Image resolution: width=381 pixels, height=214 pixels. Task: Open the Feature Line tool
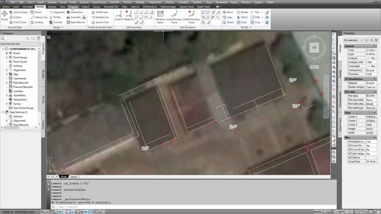(x=39, y=17)
